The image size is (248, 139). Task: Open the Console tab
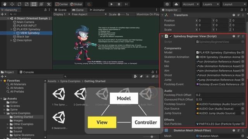[x=27, y=72]
